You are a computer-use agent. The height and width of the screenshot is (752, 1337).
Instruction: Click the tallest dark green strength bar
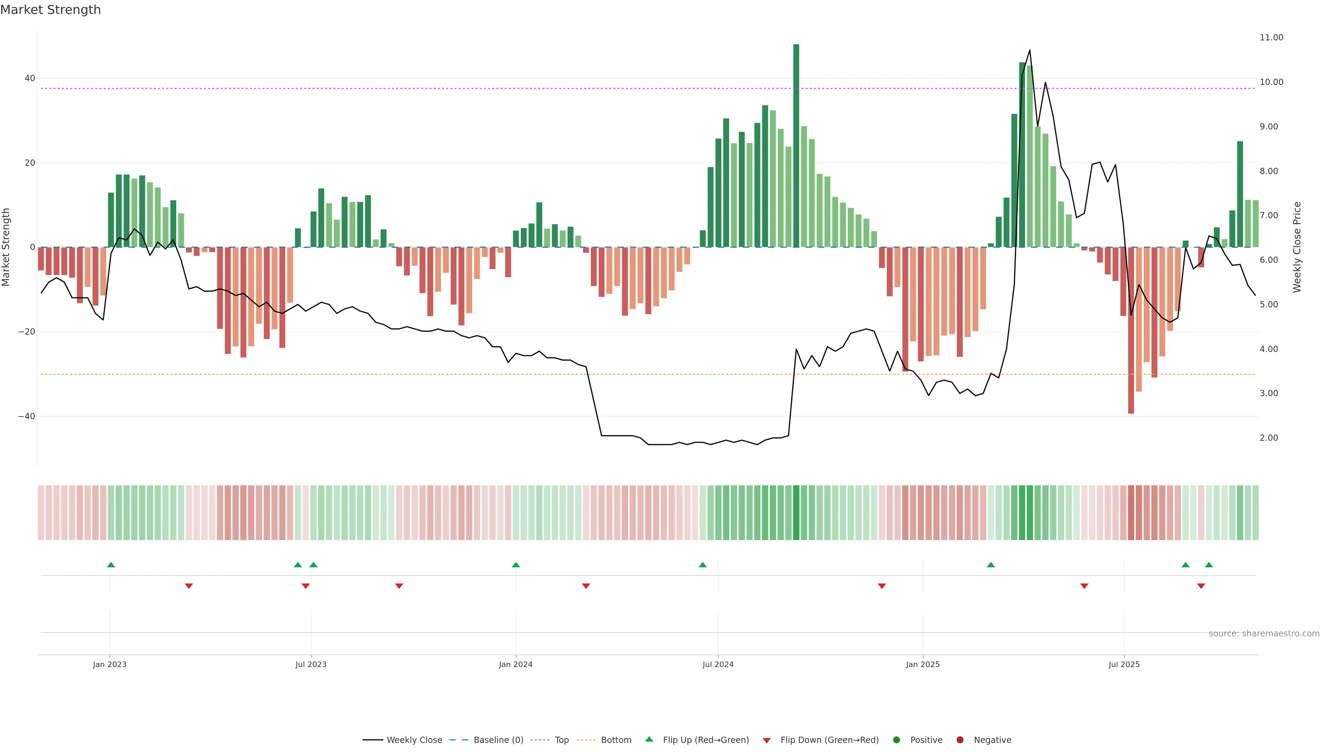[796, 145]
